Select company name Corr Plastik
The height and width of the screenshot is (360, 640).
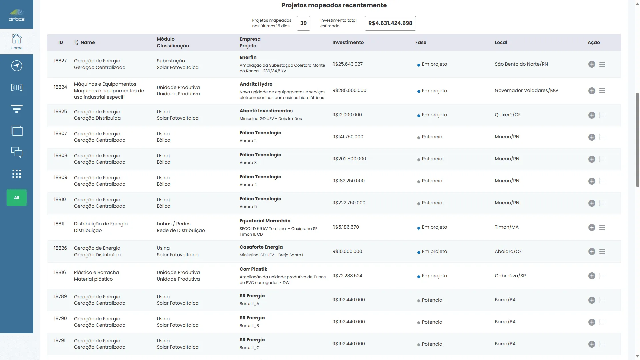(253, 269)
